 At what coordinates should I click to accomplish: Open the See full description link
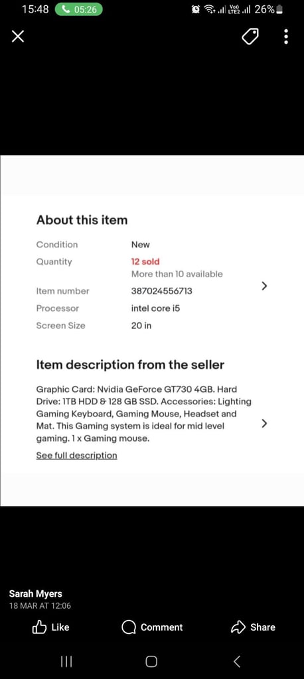[77, 455]
